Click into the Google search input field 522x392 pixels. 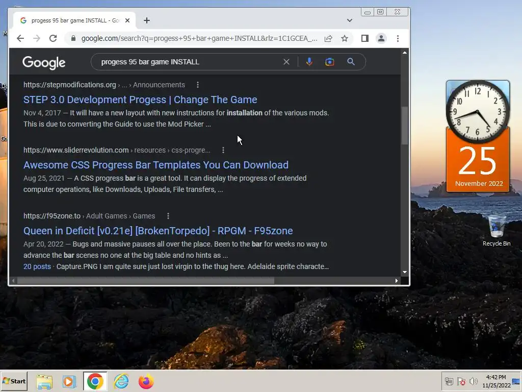[190, 62]
